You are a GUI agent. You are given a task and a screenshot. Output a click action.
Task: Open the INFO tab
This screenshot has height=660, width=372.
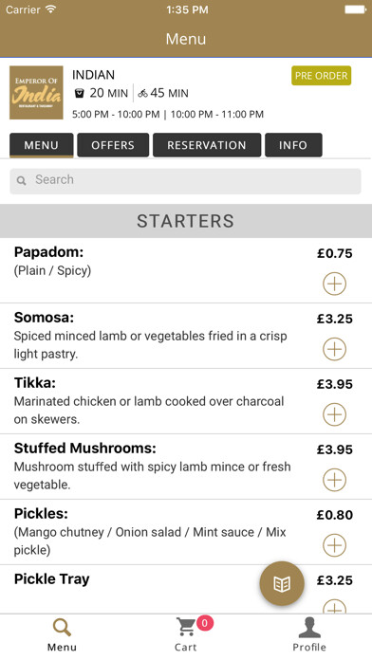[293, 145]
